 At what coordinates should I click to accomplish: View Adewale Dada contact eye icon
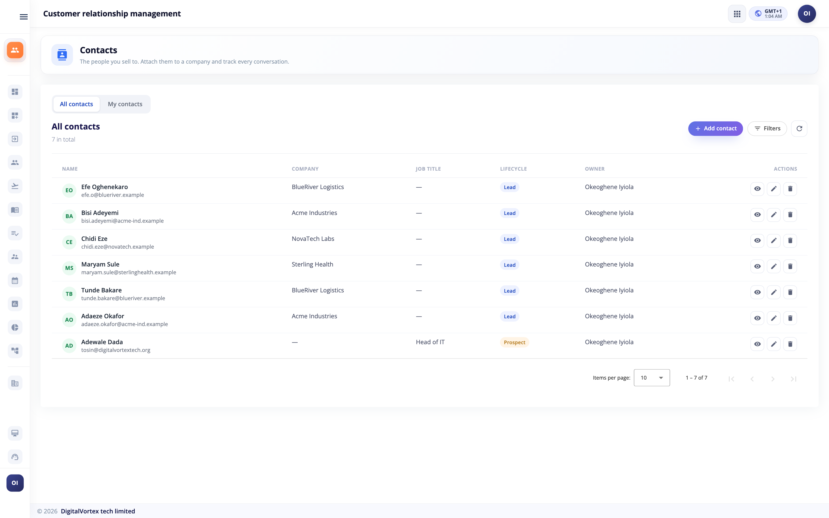pyautogui.click(x=757, y=344)
